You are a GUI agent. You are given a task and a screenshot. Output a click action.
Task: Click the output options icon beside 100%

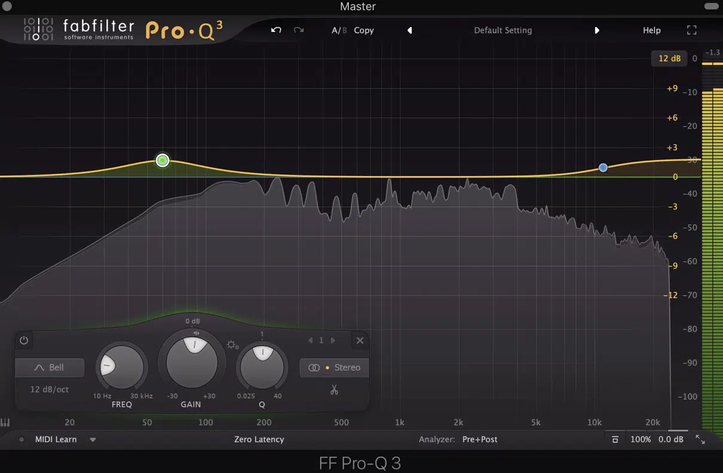pos(615,440)
